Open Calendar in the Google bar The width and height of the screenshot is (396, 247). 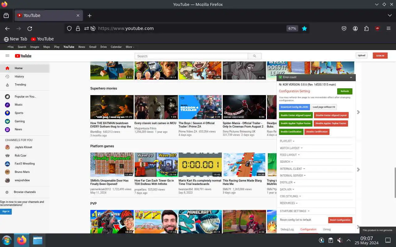click(x=116, y=47)
